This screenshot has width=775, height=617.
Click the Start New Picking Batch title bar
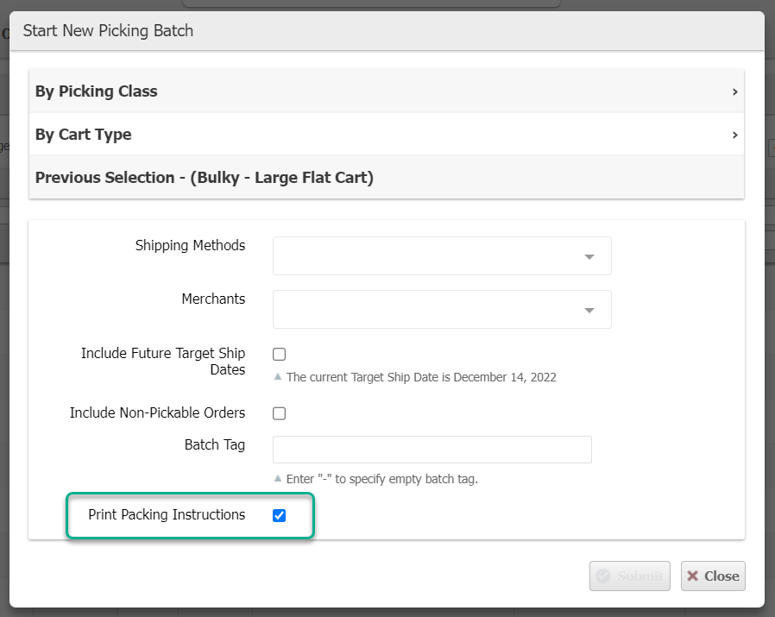[387, 31]
